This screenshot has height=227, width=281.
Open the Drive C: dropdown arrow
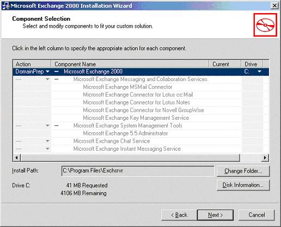click(260, 72)
